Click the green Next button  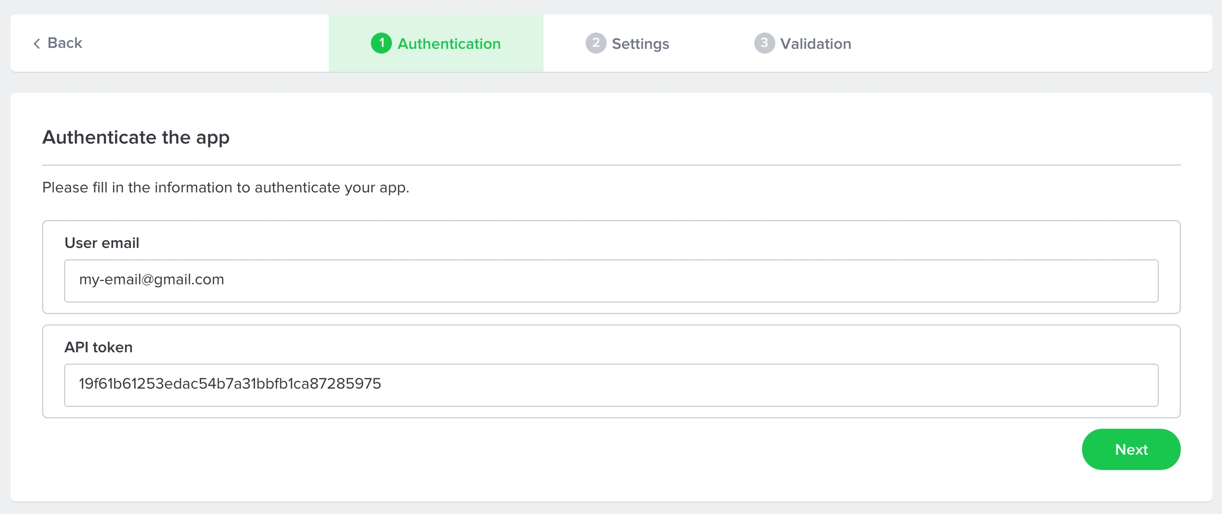1131,449
